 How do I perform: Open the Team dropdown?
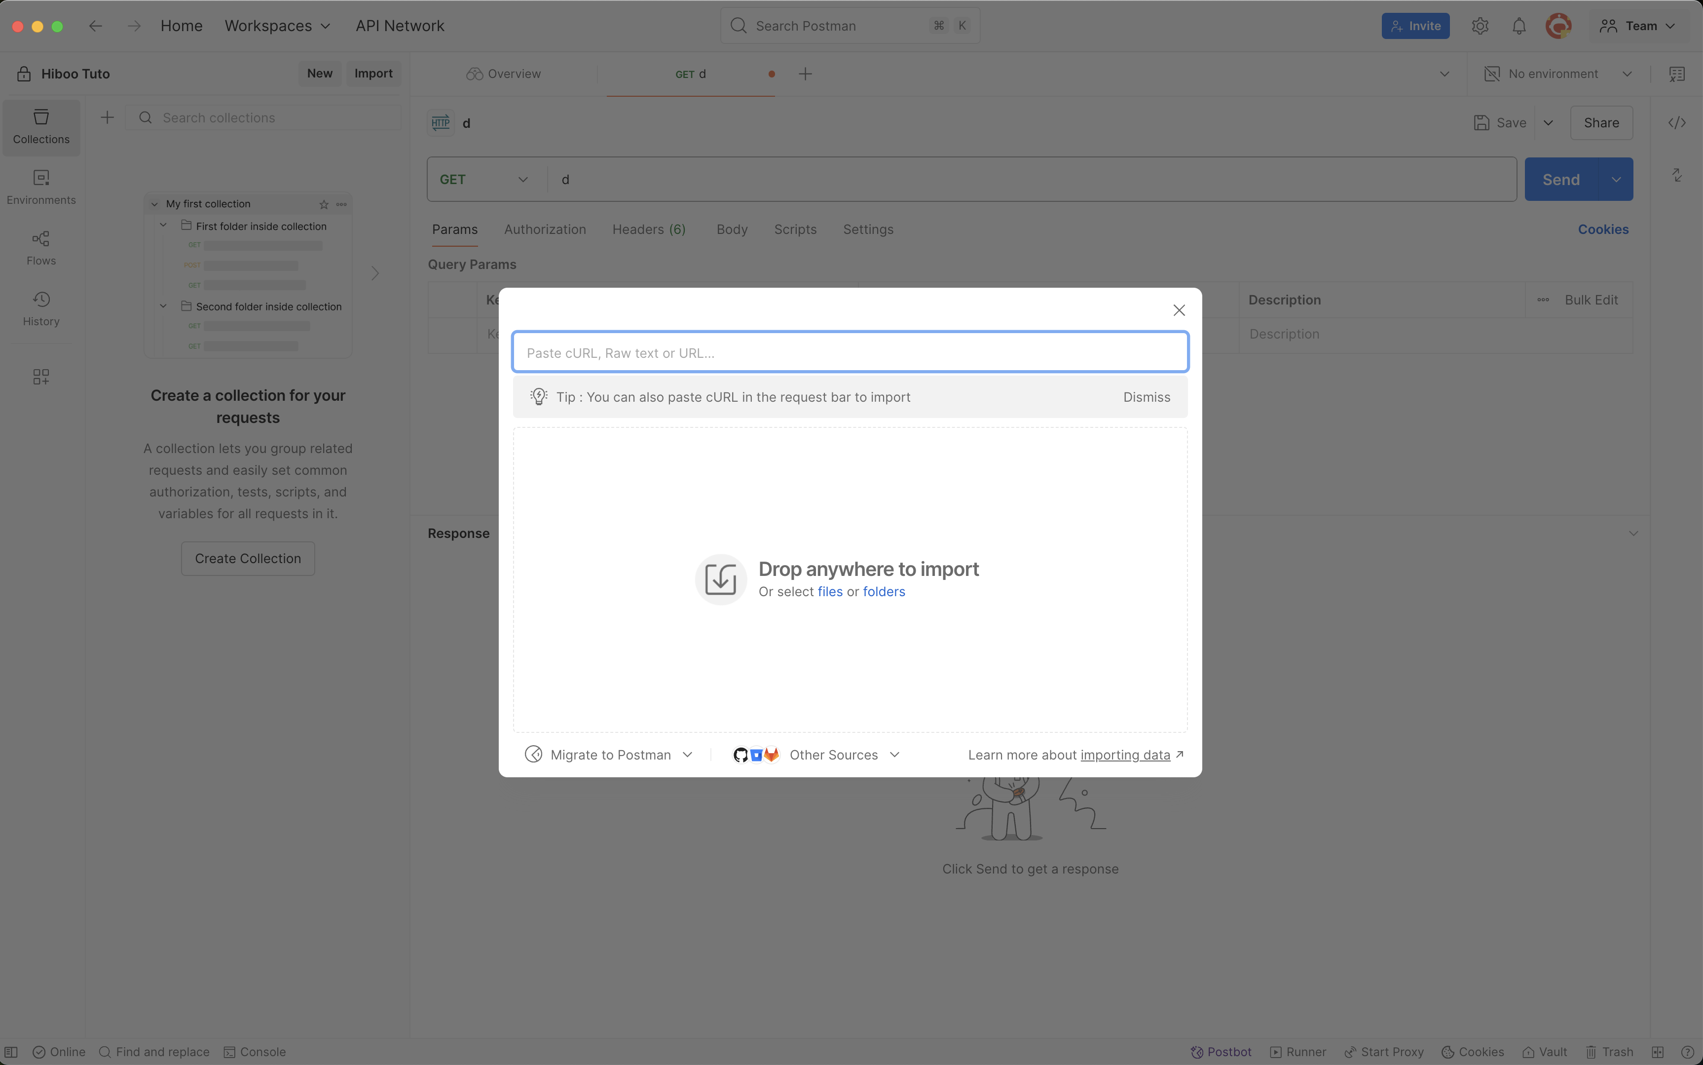tap(1637, 26)
